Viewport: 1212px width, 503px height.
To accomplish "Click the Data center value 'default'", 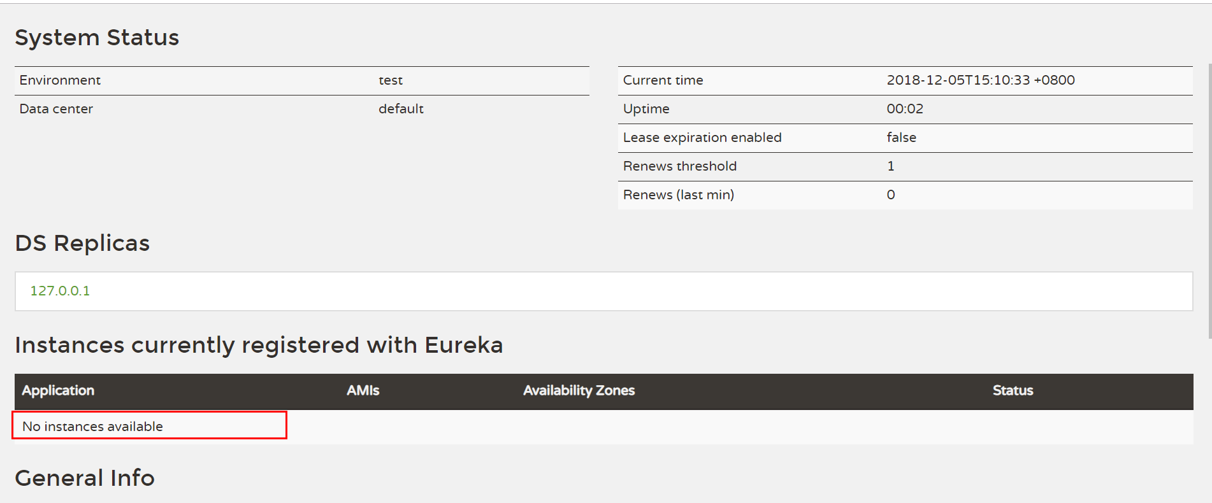I will tap(401, 109).
